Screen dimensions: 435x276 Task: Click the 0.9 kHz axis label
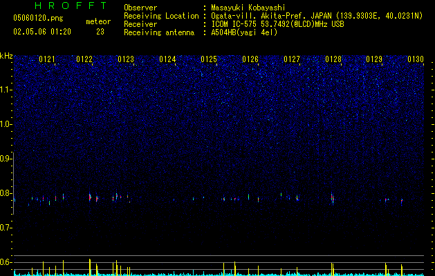[x=6, y=159]
